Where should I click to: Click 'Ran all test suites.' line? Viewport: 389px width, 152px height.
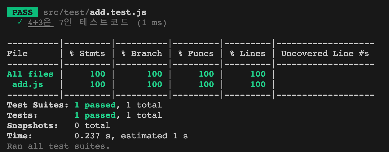58,146
